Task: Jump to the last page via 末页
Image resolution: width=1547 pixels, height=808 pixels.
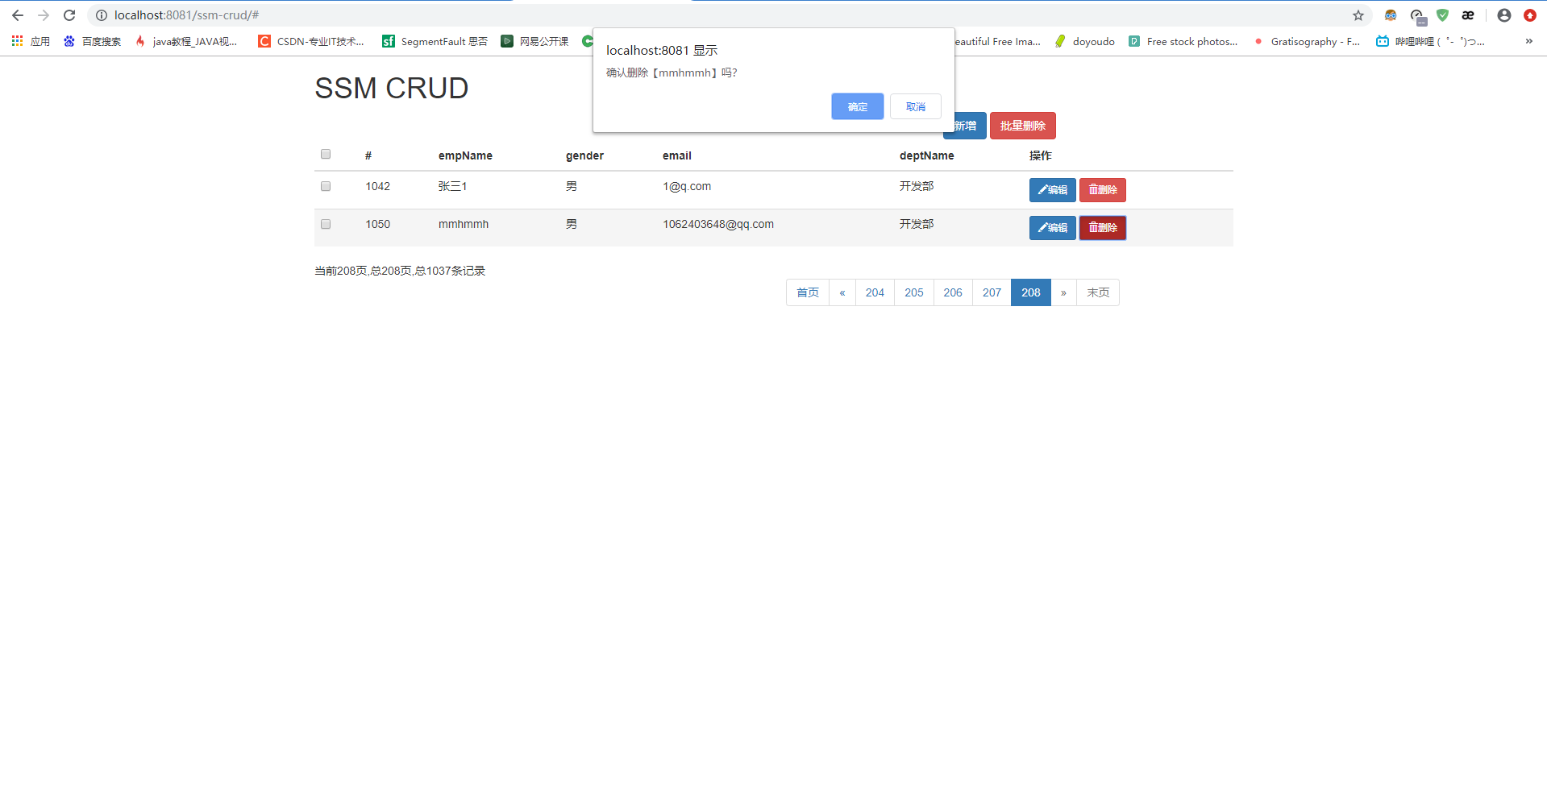Action: point(1097,292)
